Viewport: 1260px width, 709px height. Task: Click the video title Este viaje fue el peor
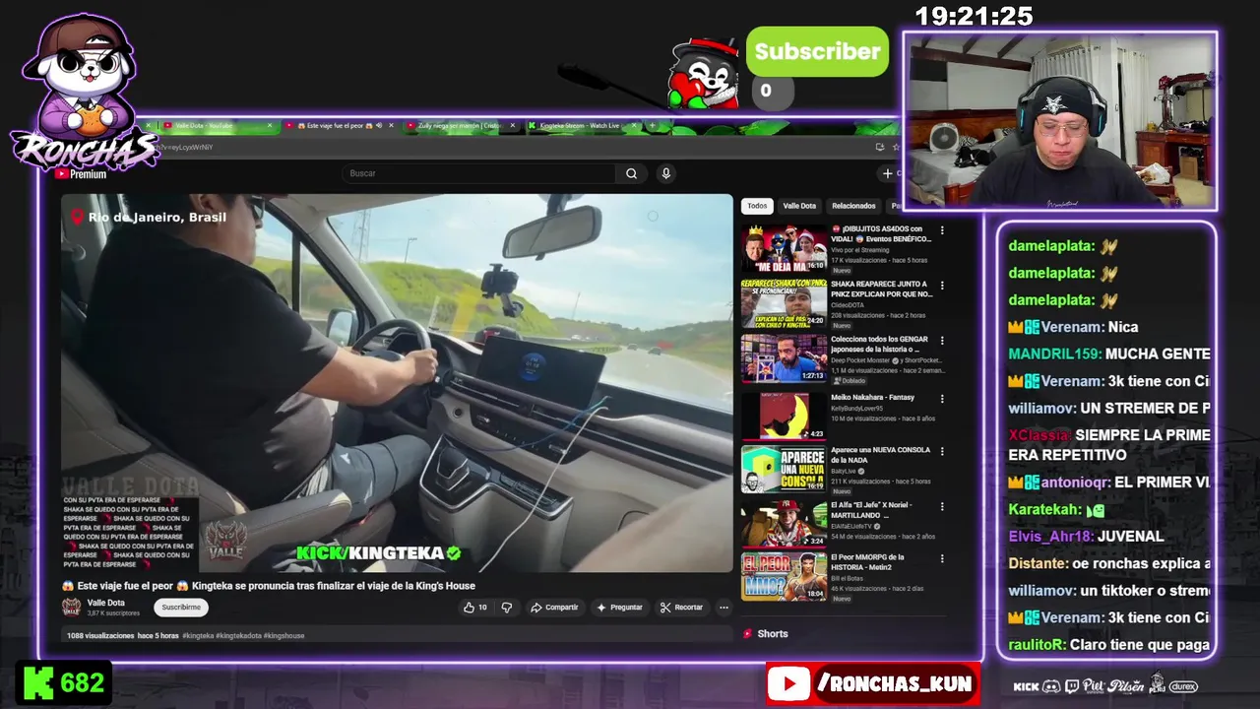point(269,586)
